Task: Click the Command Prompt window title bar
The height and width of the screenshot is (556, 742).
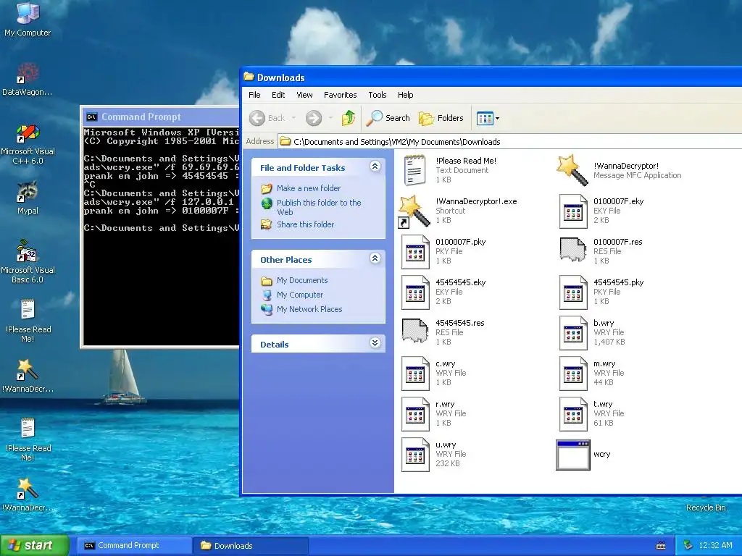Action: coord(161,117)
